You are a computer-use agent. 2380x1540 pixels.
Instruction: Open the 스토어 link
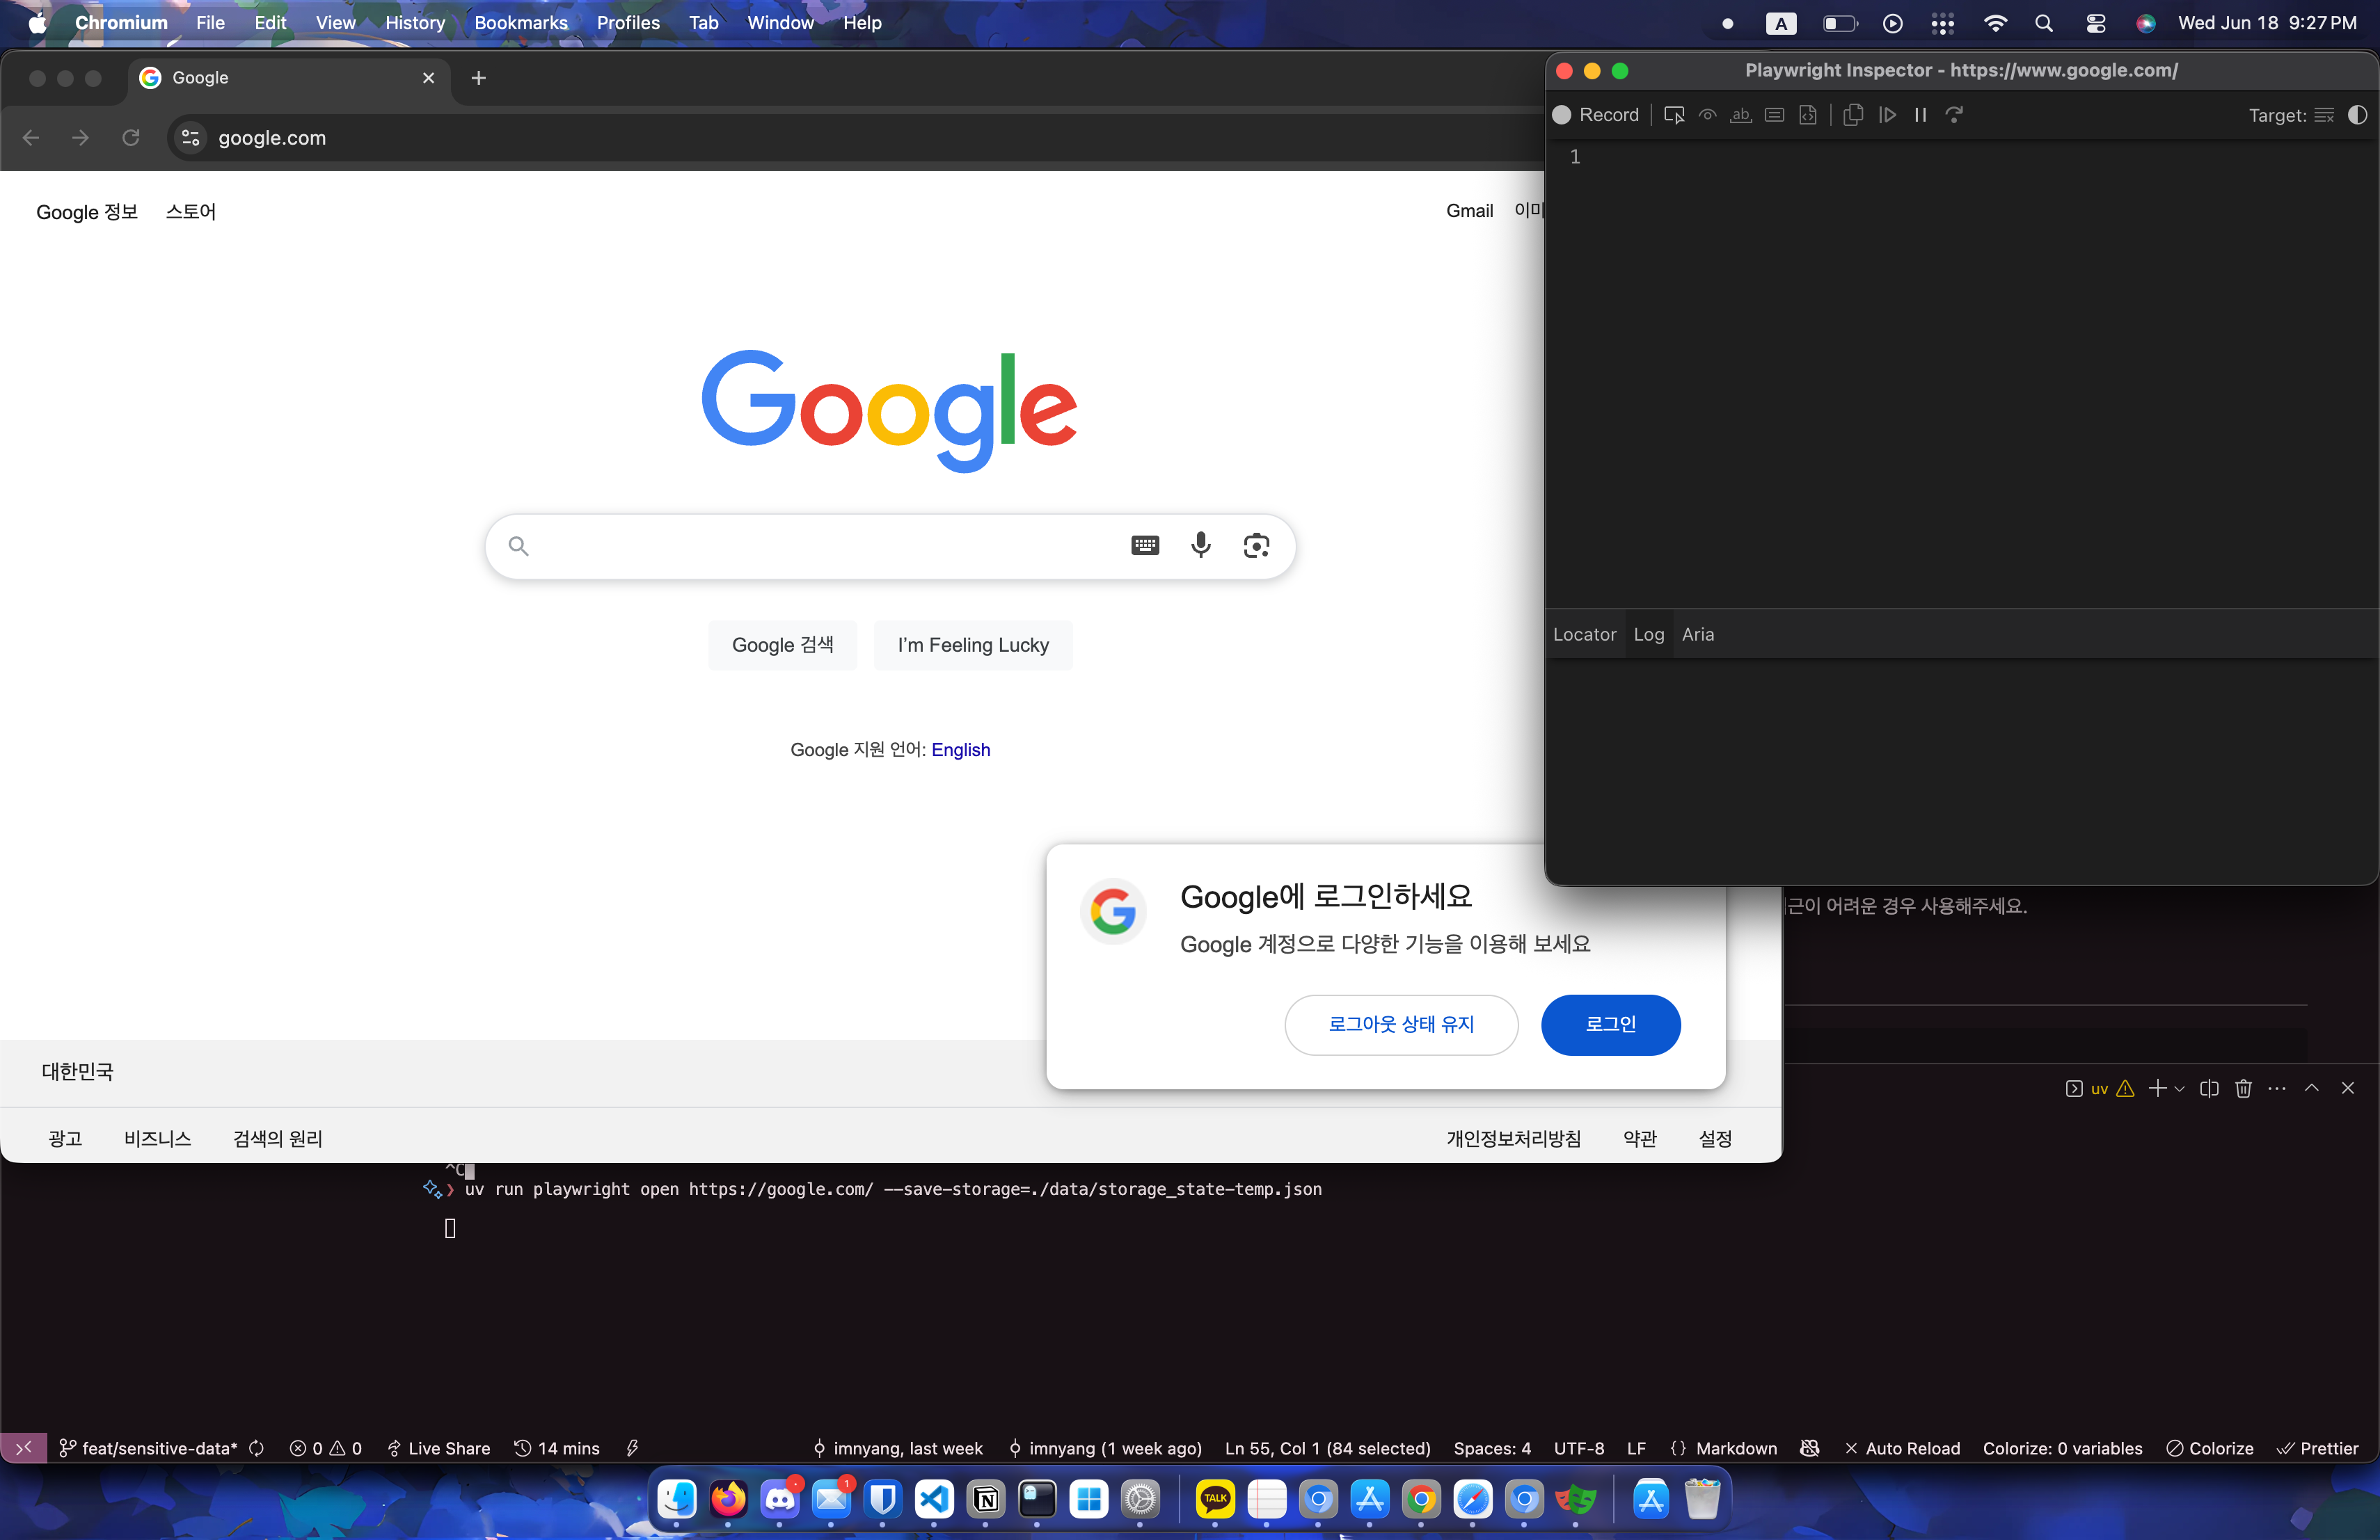click(x=191, y=212)
